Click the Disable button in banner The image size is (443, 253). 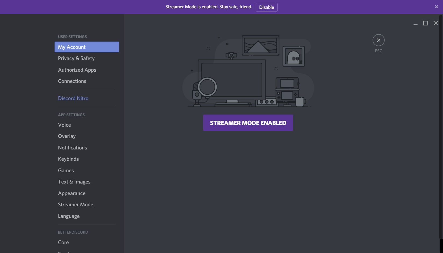click(x=266, y=7)
